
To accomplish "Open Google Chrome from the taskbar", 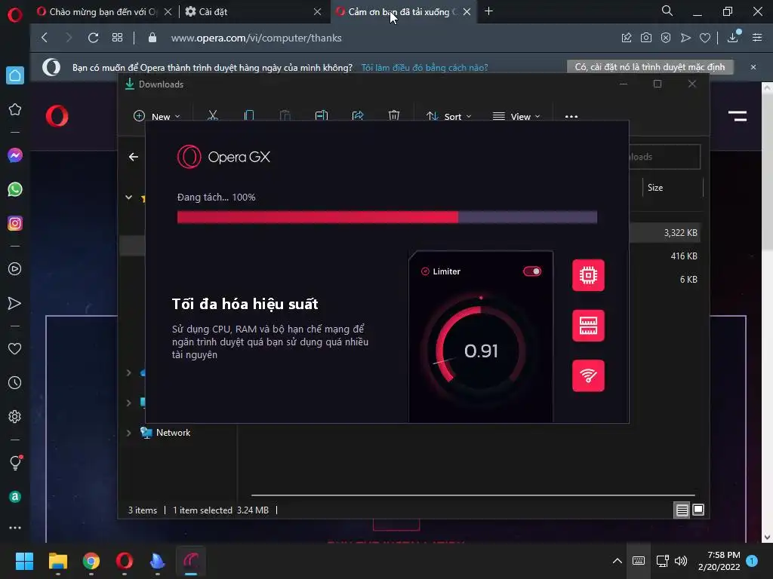I will (x=91, y=561).
